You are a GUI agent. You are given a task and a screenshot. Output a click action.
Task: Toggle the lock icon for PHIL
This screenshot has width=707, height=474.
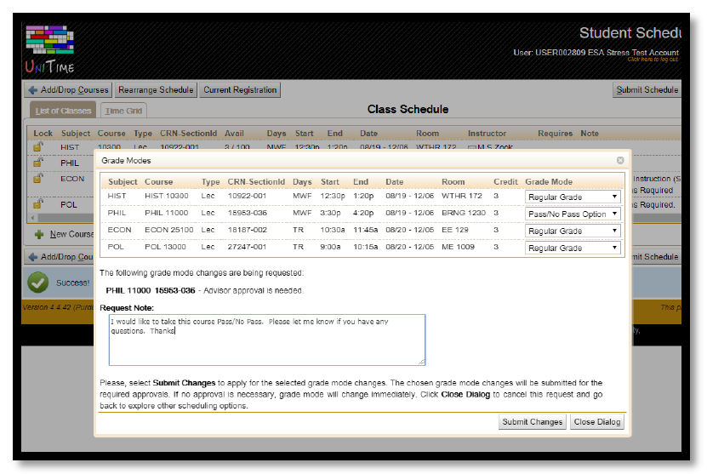coord(38,162)
